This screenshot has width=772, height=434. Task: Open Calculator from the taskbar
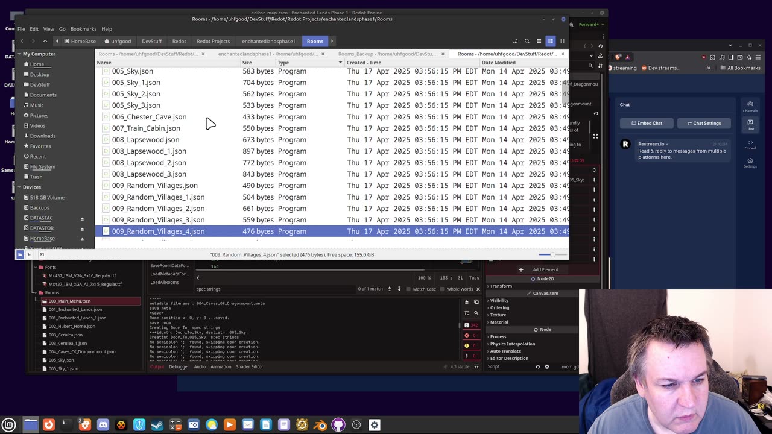pyautogui.click(x=176, y=425)
